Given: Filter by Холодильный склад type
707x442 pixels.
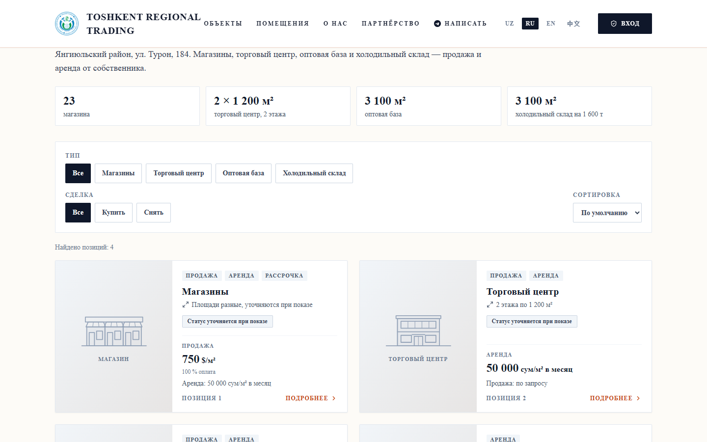Looking at the screenshot, I should click(x=314, y=173).
